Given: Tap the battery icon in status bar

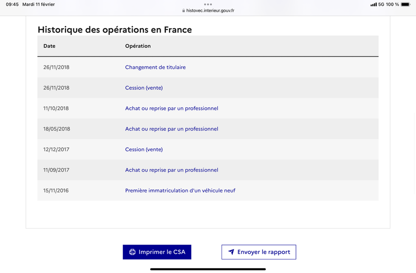Looking at the screenshot, I should [x=406, y=5].
